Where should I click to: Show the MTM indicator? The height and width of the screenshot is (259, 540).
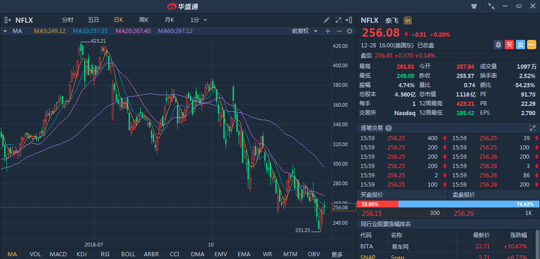[290, 254]
